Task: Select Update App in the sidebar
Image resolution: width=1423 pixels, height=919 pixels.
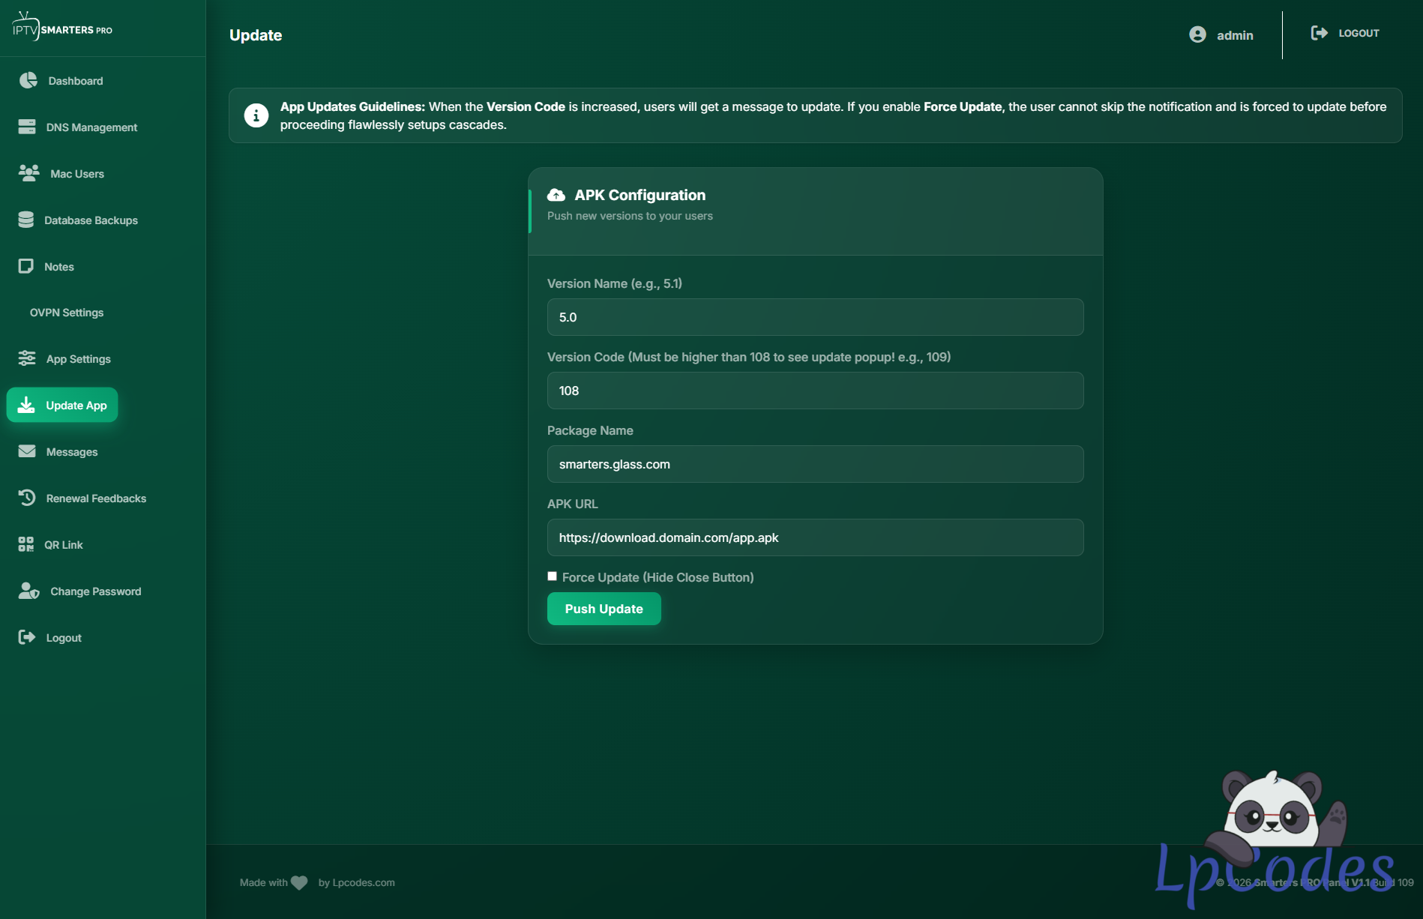Action: [x=62, y=405]
